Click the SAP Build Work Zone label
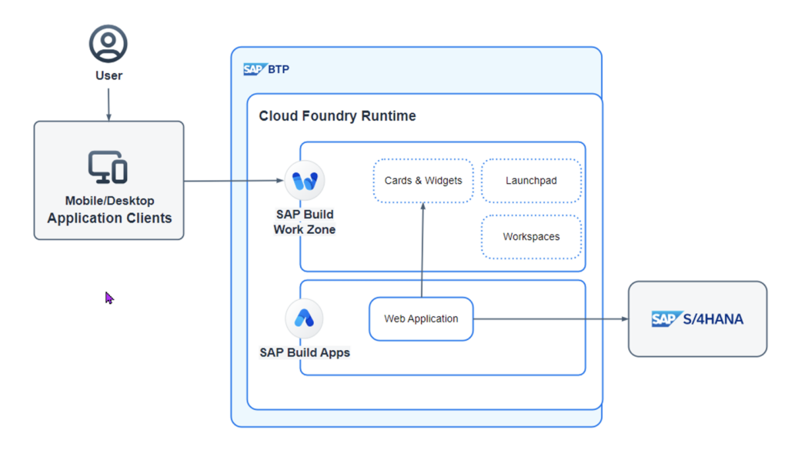The width and height of the screenshot is (788, 450). pos(305,222)
